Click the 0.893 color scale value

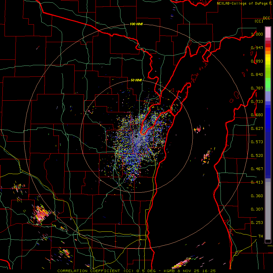coord(257,61)
